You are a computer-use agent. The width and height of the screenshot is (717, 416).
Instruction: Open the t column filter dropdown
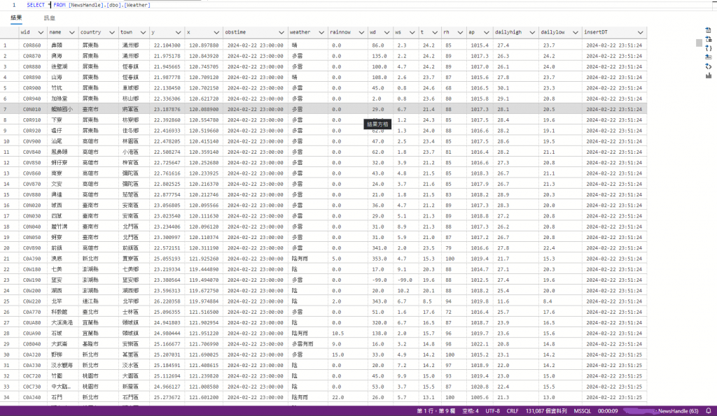435,32
